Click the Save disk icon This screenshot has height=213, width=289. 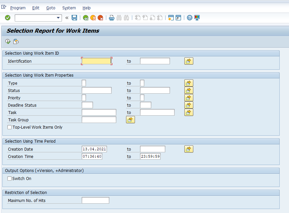click(x=75, y=18)
